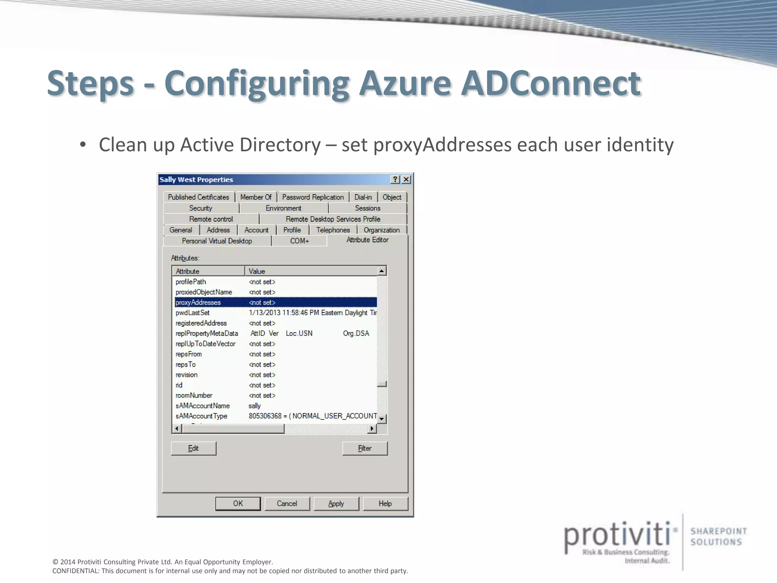Screen dimensions: 777x583
Task: Click the horizontal scrollbar thumb
Action: (233, 429)
